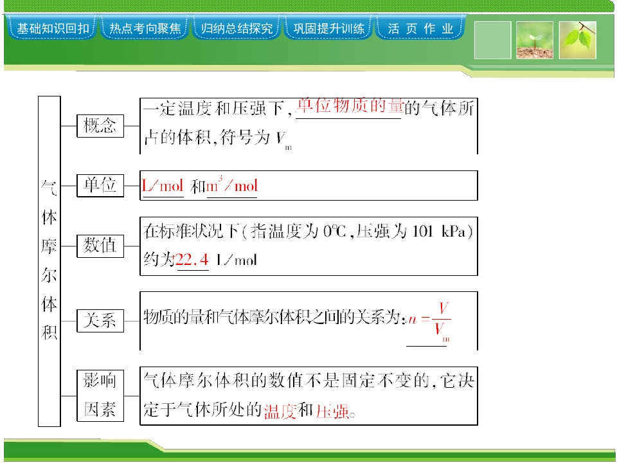Select the 概念 label box

coord(100,126)
